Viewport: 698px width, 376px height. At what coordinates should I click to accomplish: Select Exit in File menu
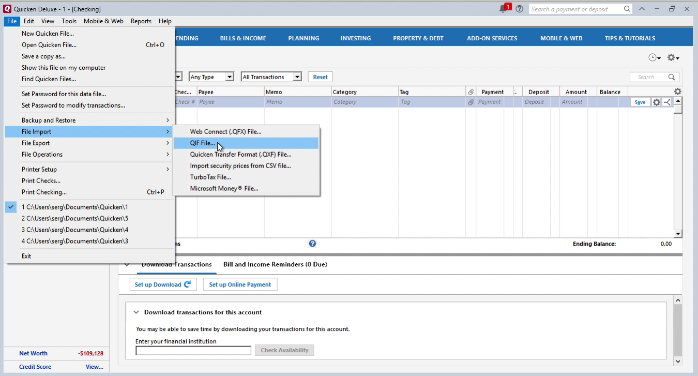coord(88,256)
